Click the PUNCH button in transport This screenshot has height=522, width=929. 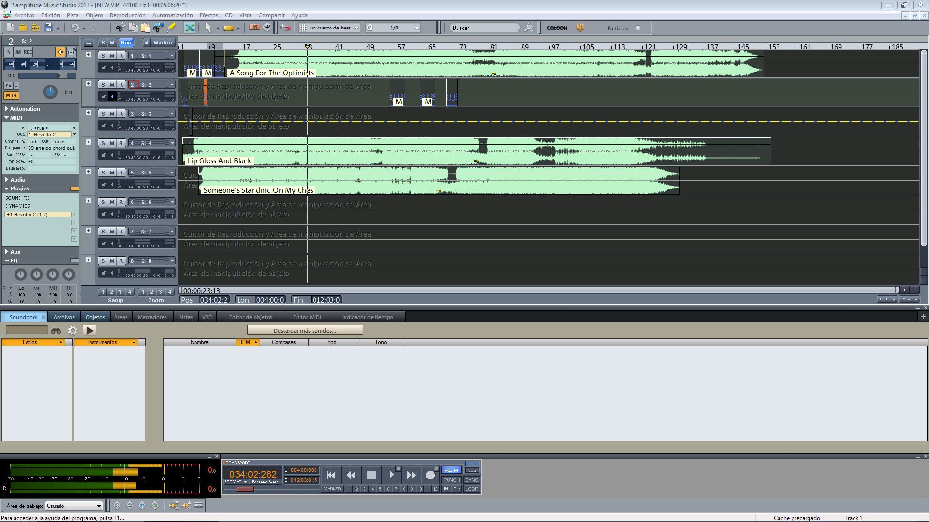(451, 480)
